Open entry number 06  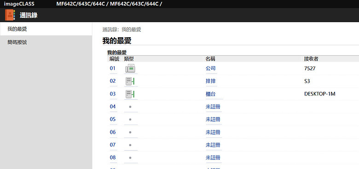pyautogui.click(x=113, y=132)
